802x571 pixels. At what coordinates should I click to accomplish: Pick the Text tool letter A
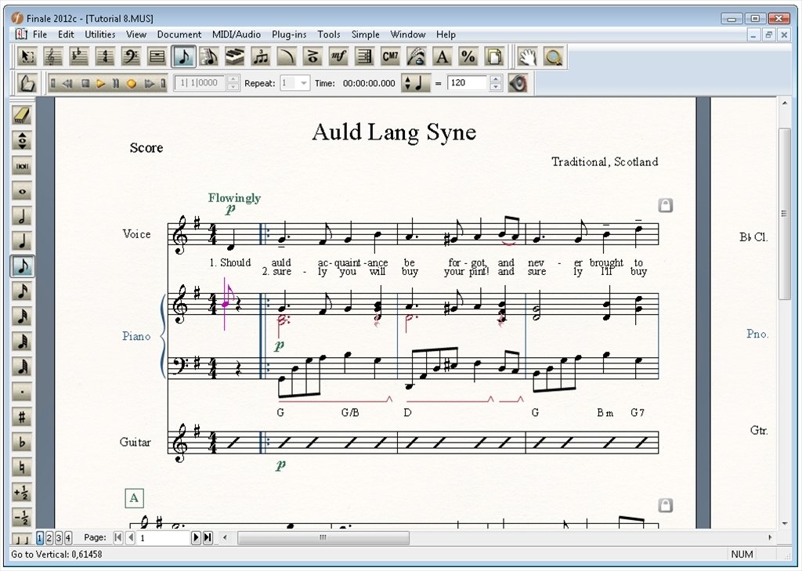[x=443, y=56]
